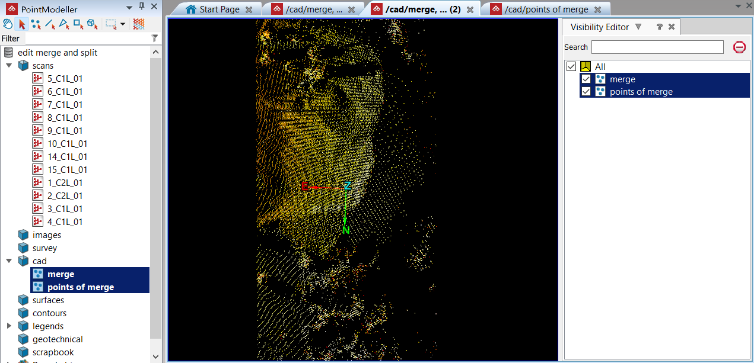The image size is (754, 363).
Task: Choose the triangle facet selection tool
Action: [x=64, y=24]
